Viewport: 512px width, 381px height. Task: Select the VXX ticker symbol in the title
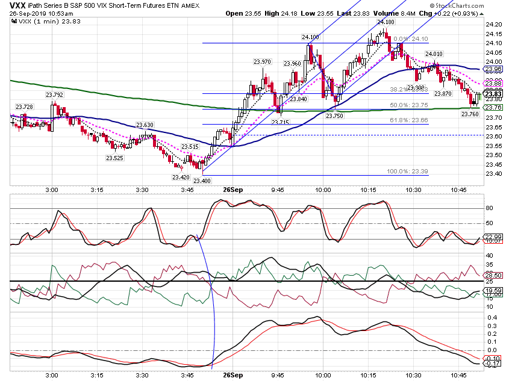17,5
